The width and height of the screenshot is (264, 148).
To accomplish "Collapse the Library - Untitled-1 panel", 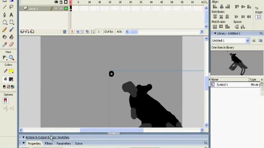I will point(215,33).
